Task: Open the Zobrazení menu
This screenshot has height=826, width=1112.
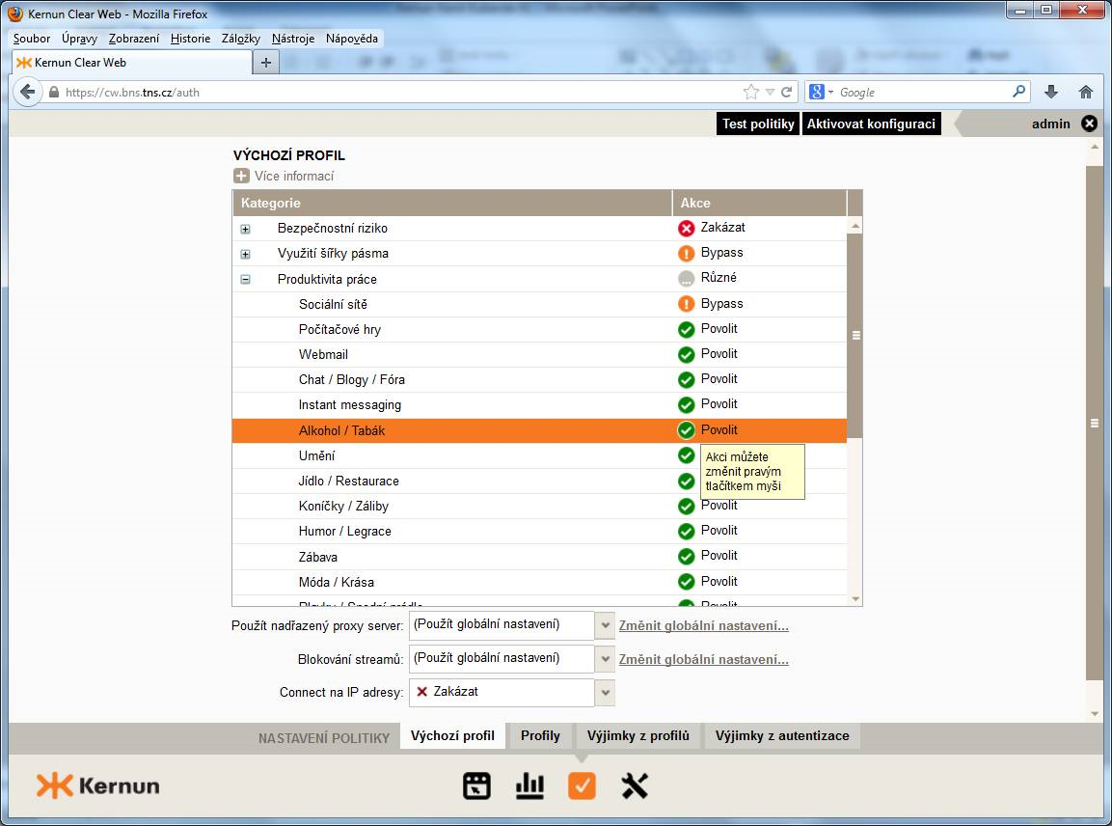Action: click(134, 39)
